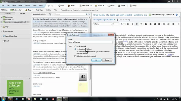Apply strikethrough formatting

(x=141, y=24)
